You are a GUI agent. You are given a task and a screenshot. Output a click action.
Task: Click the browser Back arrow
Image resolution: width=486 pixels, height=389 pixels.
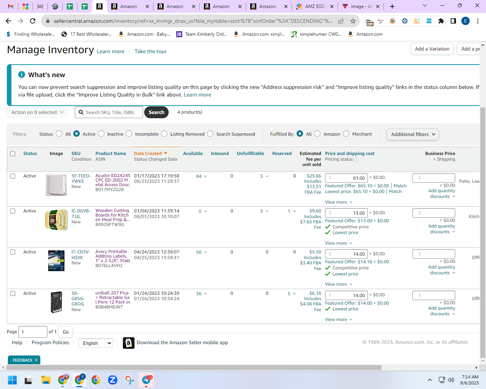point(8,21)
